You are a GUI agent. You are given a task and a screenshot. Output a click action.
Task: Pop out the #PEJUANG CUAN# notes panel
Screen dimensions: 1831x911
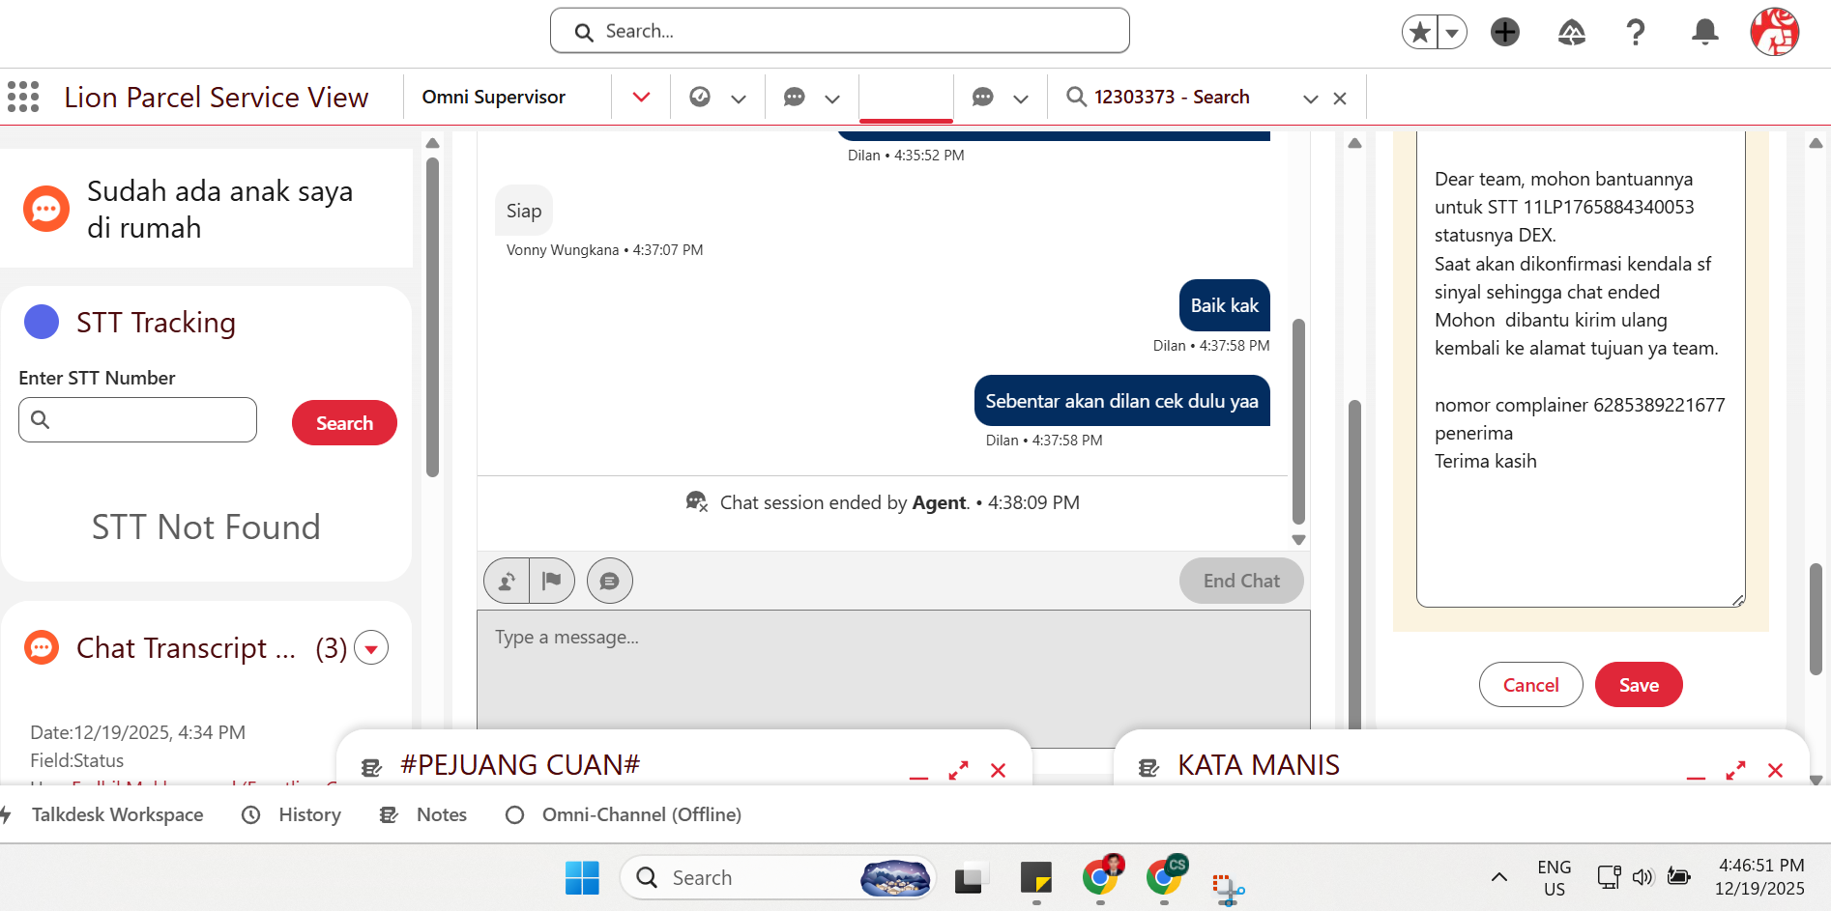(x=958, y=771)
